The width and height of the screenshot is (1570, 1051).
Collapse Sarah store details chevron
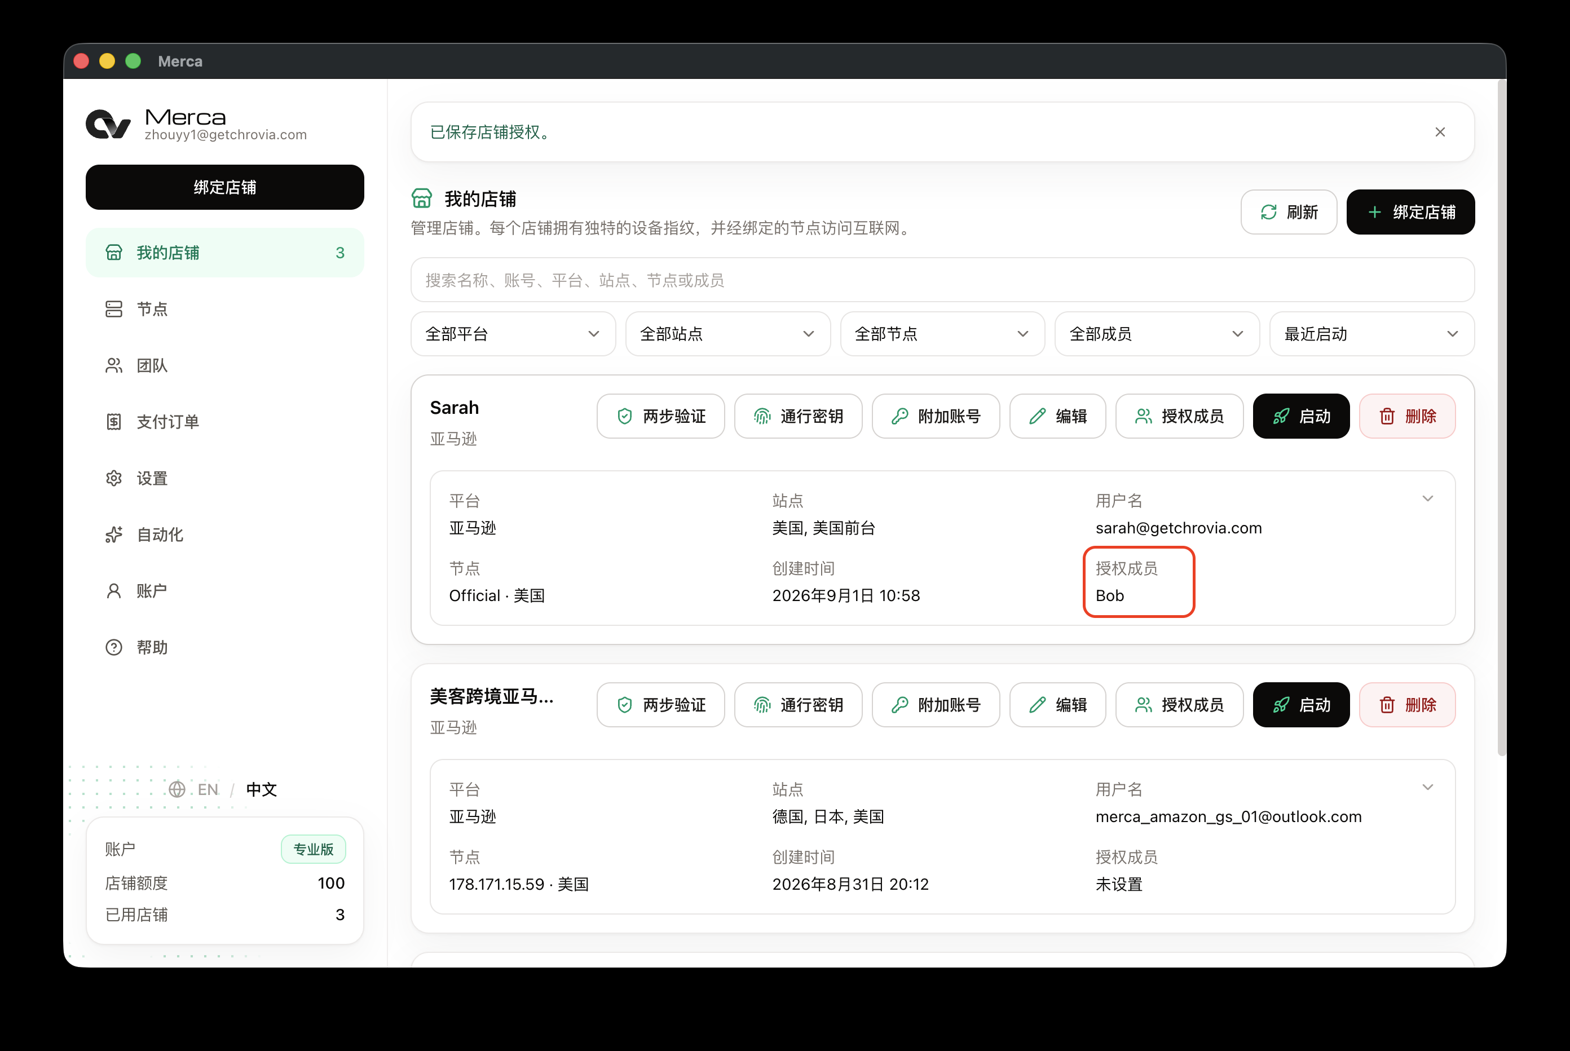1427,498
